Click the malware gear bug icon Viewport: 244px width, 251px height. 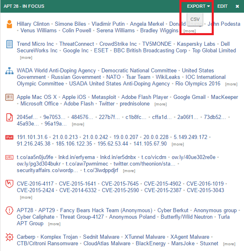[9, 237]
